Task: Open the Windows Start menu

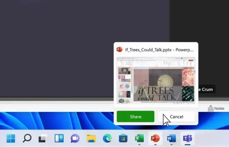Action: [x=11, y=138]
